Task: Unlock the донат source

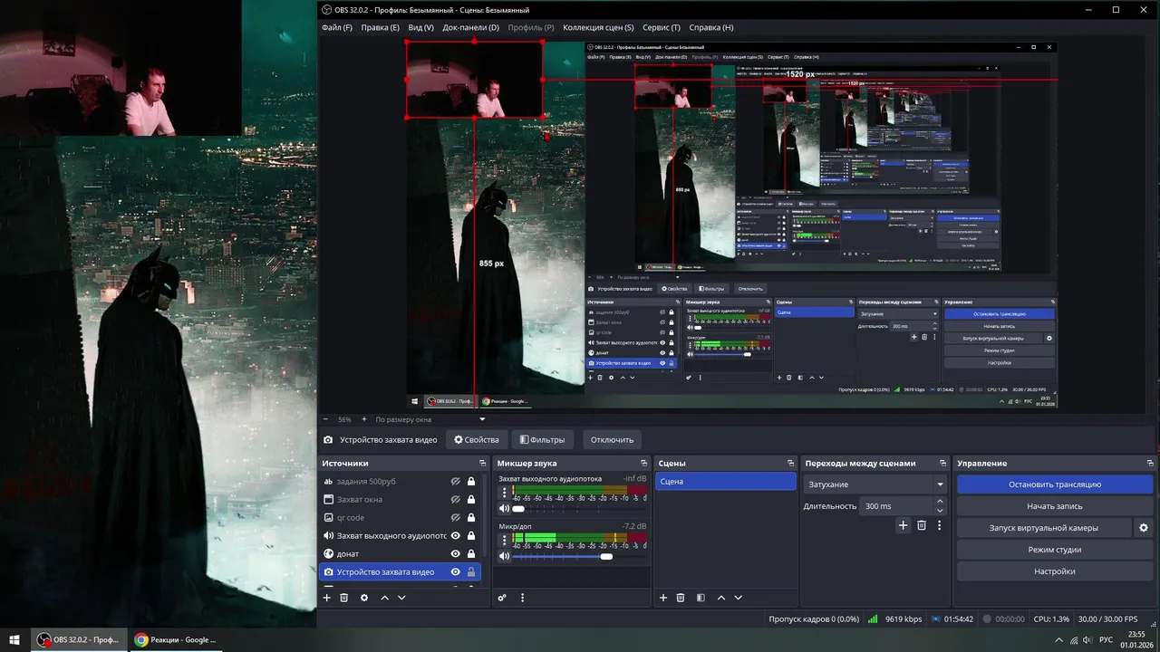Action: point(471,554)
